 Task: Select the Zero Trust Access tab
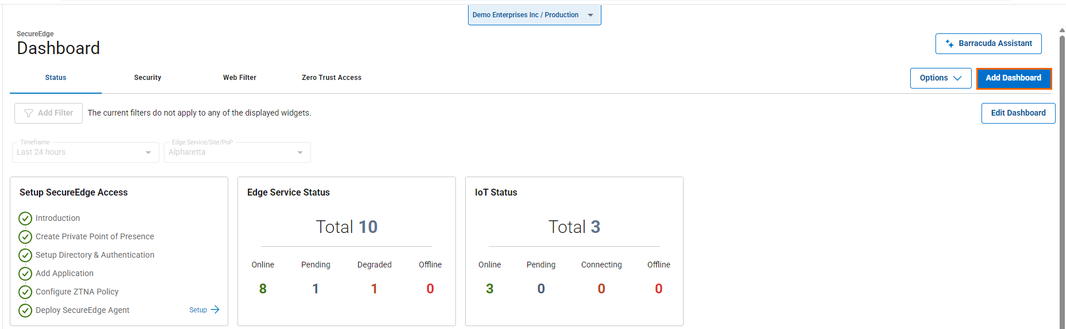click(x=332, y=78)
